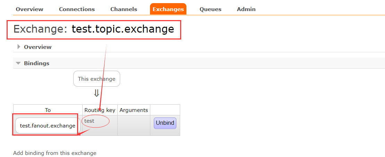Click the empty Arguments cell
This screenshot has height=157, width=385.
pos(134,125)
